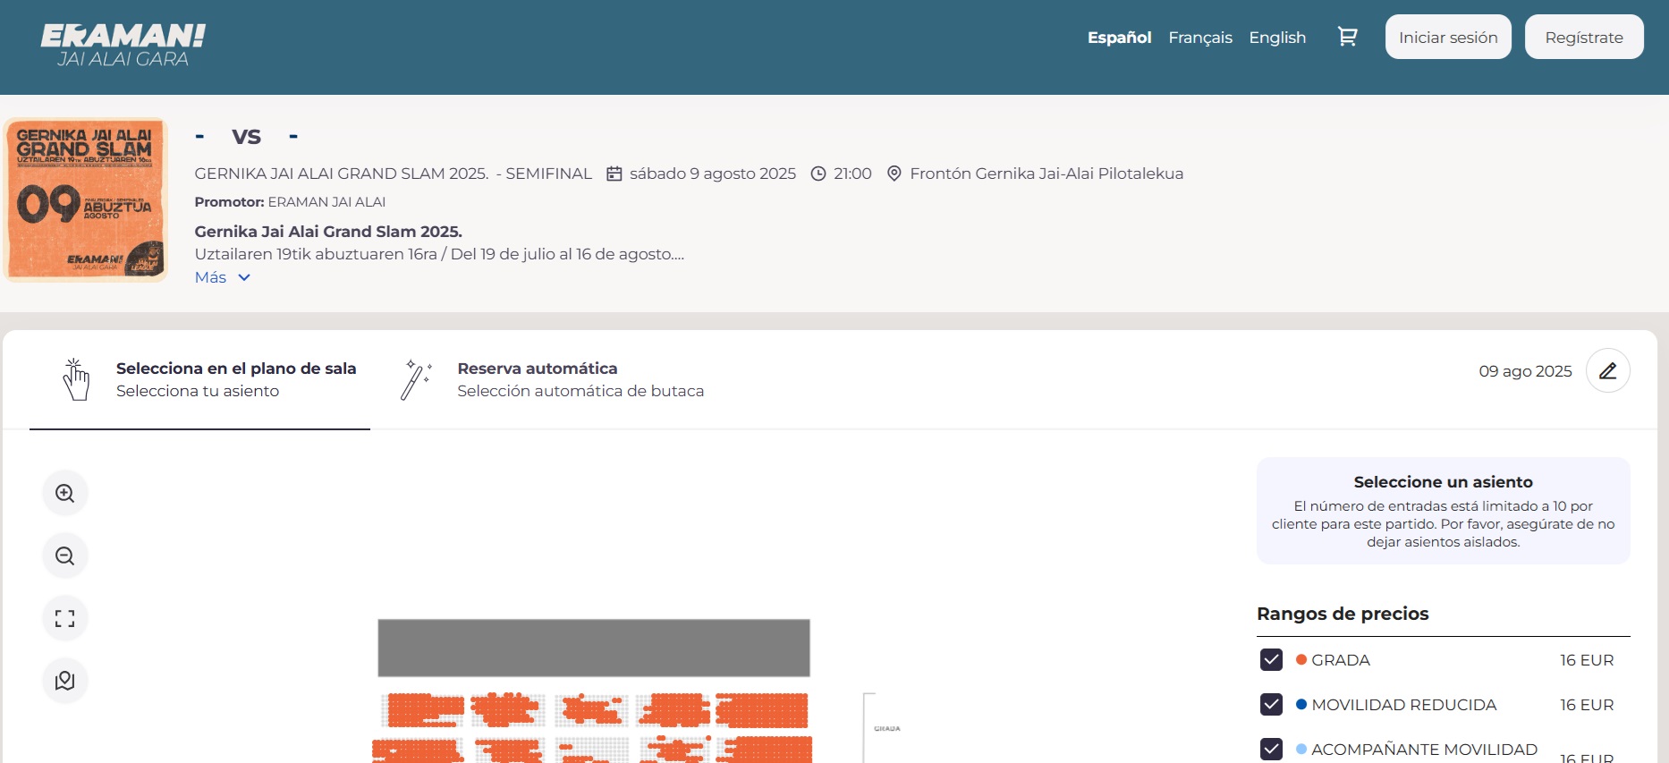Click the zoom in magnifier button

65,493
